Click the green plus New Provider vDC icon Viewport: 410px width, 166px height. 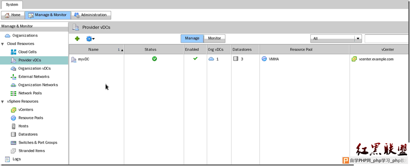coord(77,39)
